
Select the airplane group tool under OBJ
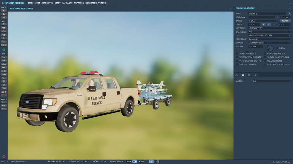coord(4,57)
